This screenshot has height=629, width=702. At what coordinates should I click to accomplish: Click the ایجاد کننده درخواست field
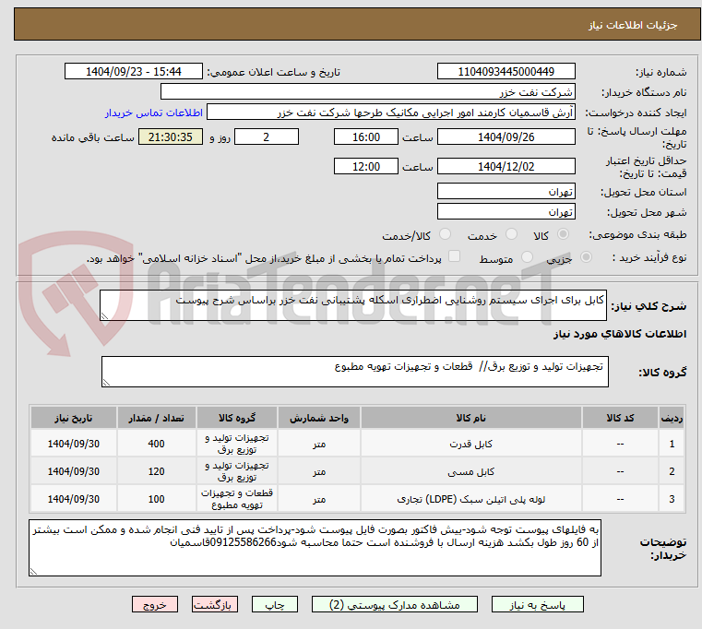pyautogui.click(x=391, y=112)
